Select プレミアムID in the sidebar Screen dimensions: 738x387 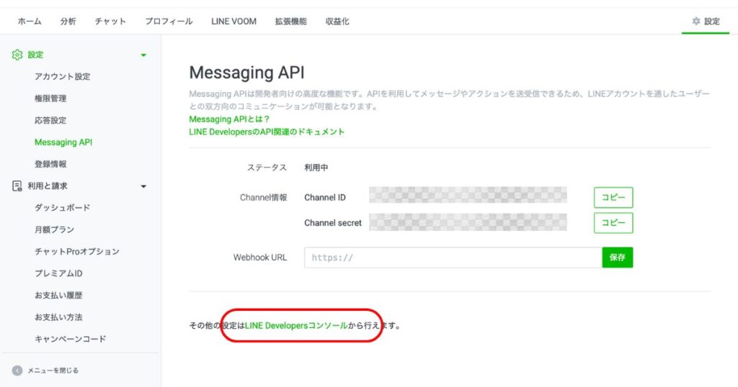(58, 273)
